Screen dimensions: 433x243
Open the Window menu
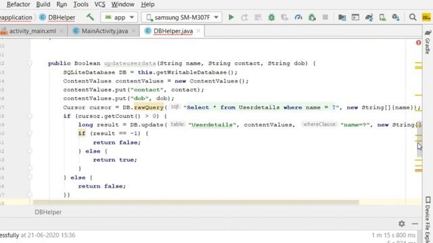click(x=122, y=5)
